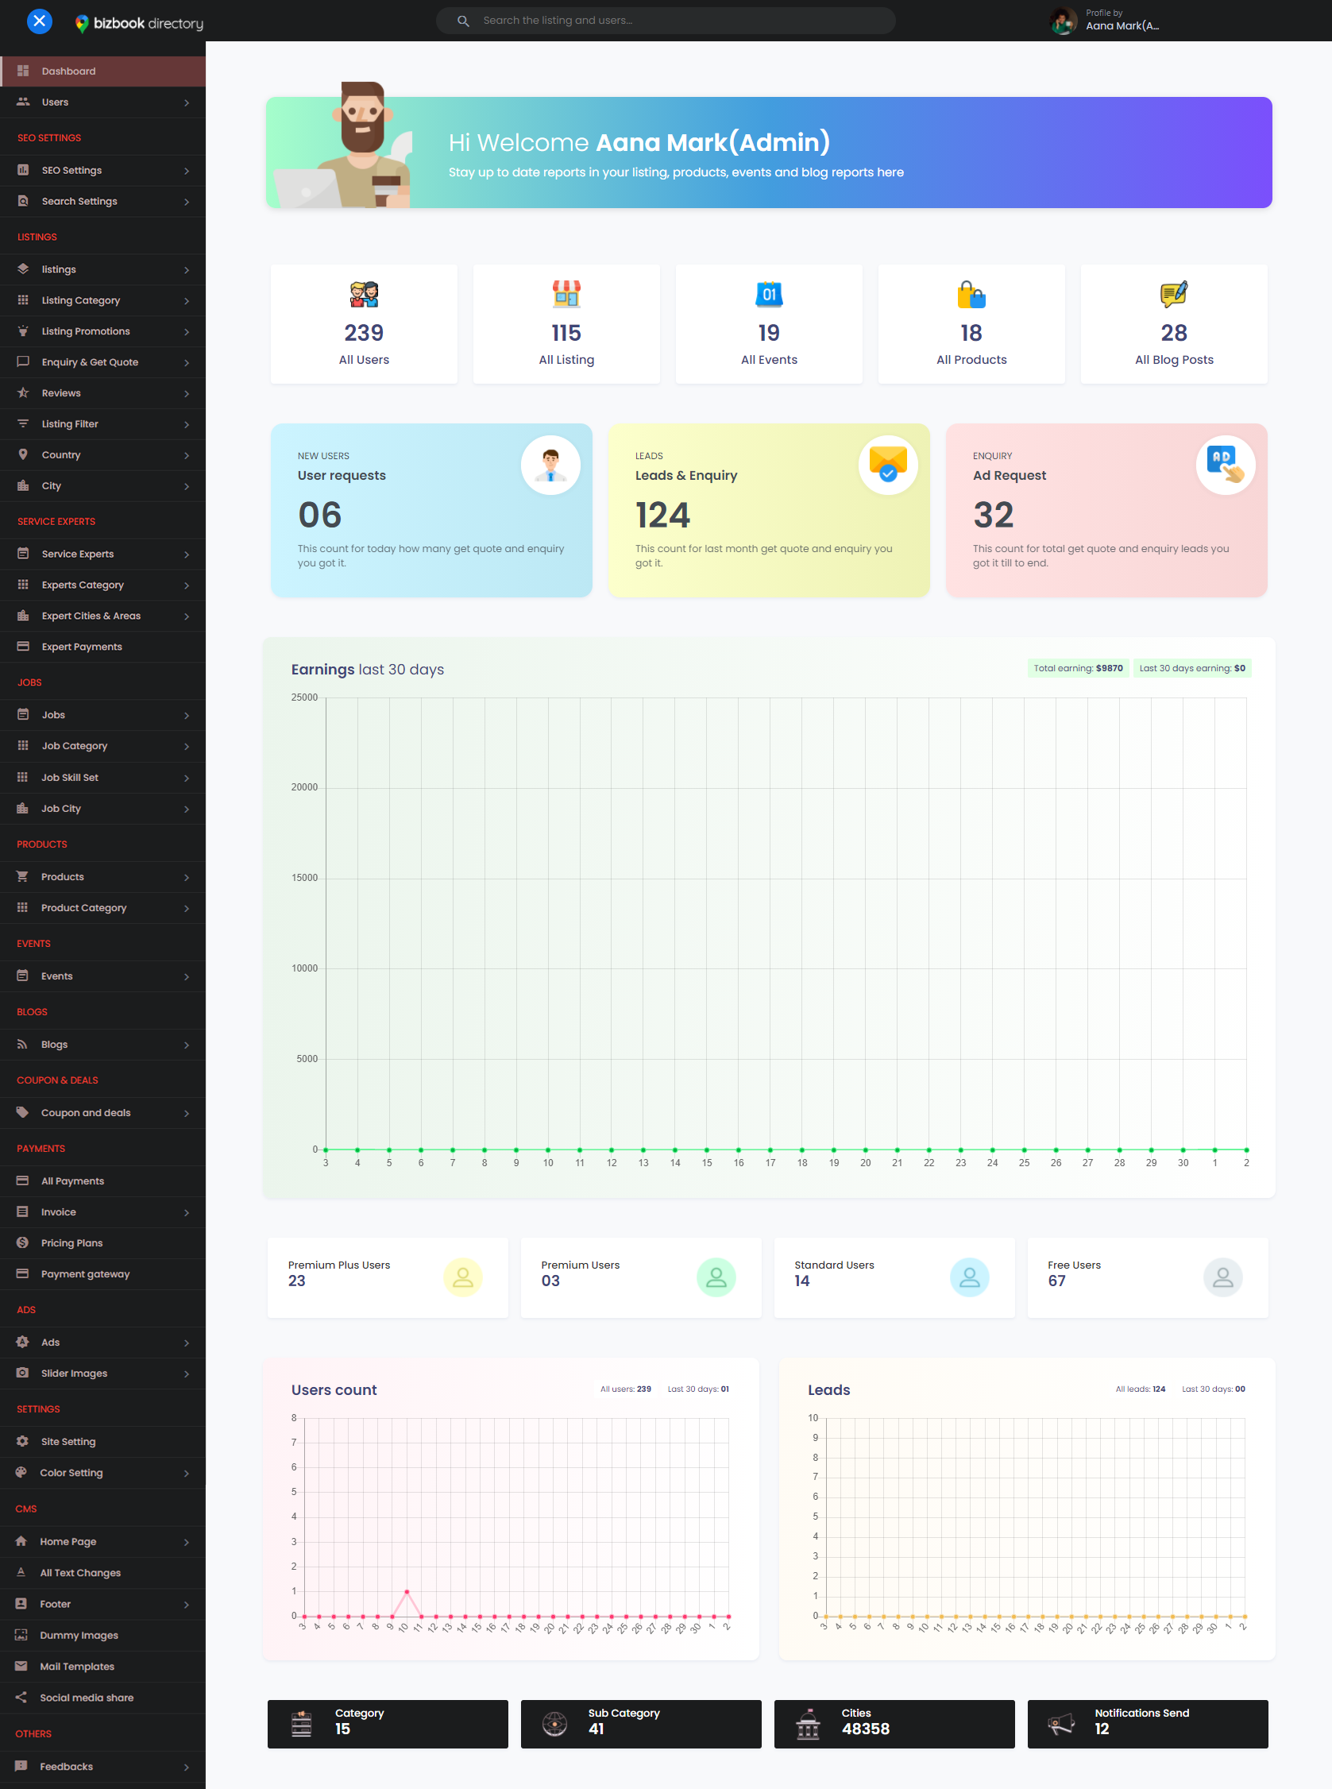Select the Pricing Plans icon
The height and width of the screenshot is (1789, 1332).
(x=23, y=1242)
